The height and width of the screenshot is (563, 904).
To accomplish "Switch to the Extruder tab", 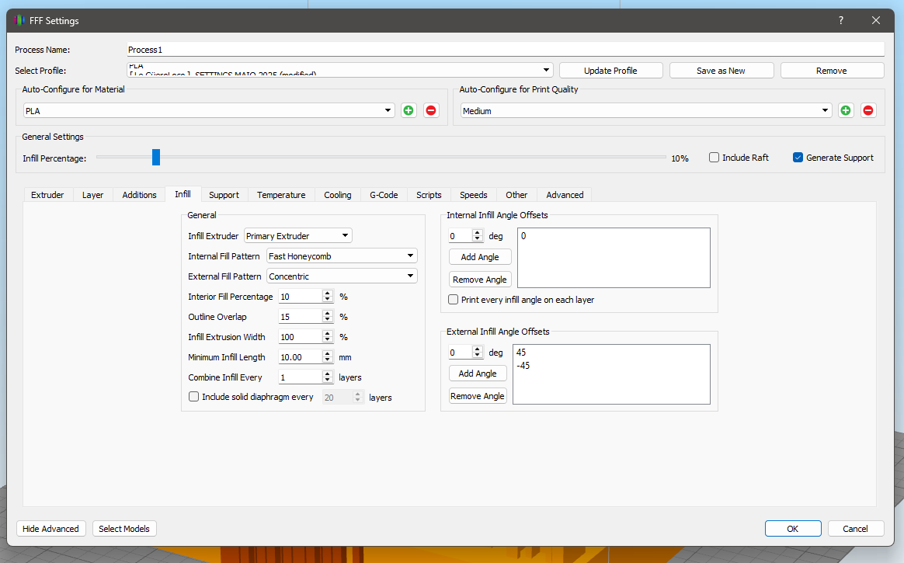I will coord(47,195).
